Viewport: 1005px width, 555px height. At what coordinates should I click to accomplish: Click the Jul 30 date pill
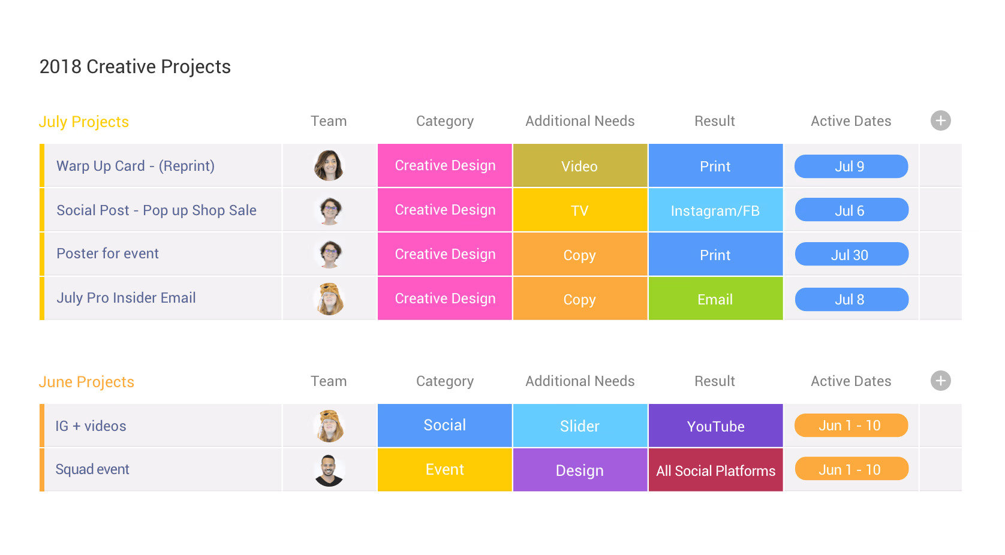tap(851, 255)
